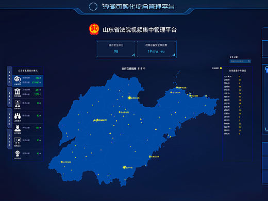268x201 pixels.
Task: Click the 浪潮可视化综合管理平台 header title
Action: pyautogui.click(x=139, y=7)
